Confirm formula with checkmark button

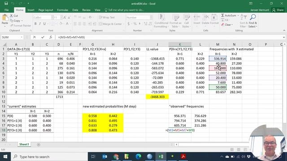[43, 37]
